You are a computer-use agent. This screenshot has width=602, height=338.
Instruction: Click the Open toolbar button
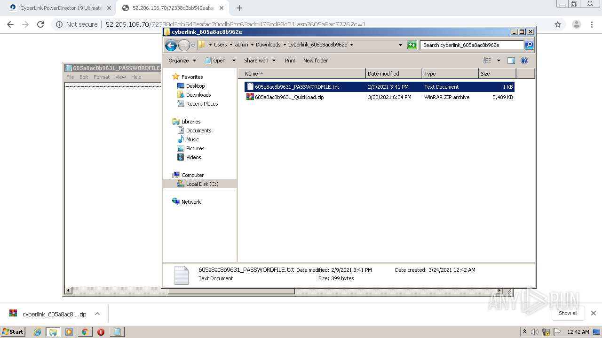pos(215,61)
